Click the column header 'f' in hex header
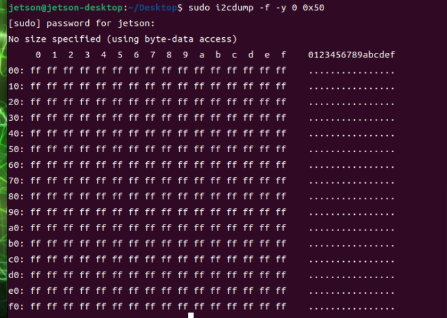The image size is (447, 318). 284,55
